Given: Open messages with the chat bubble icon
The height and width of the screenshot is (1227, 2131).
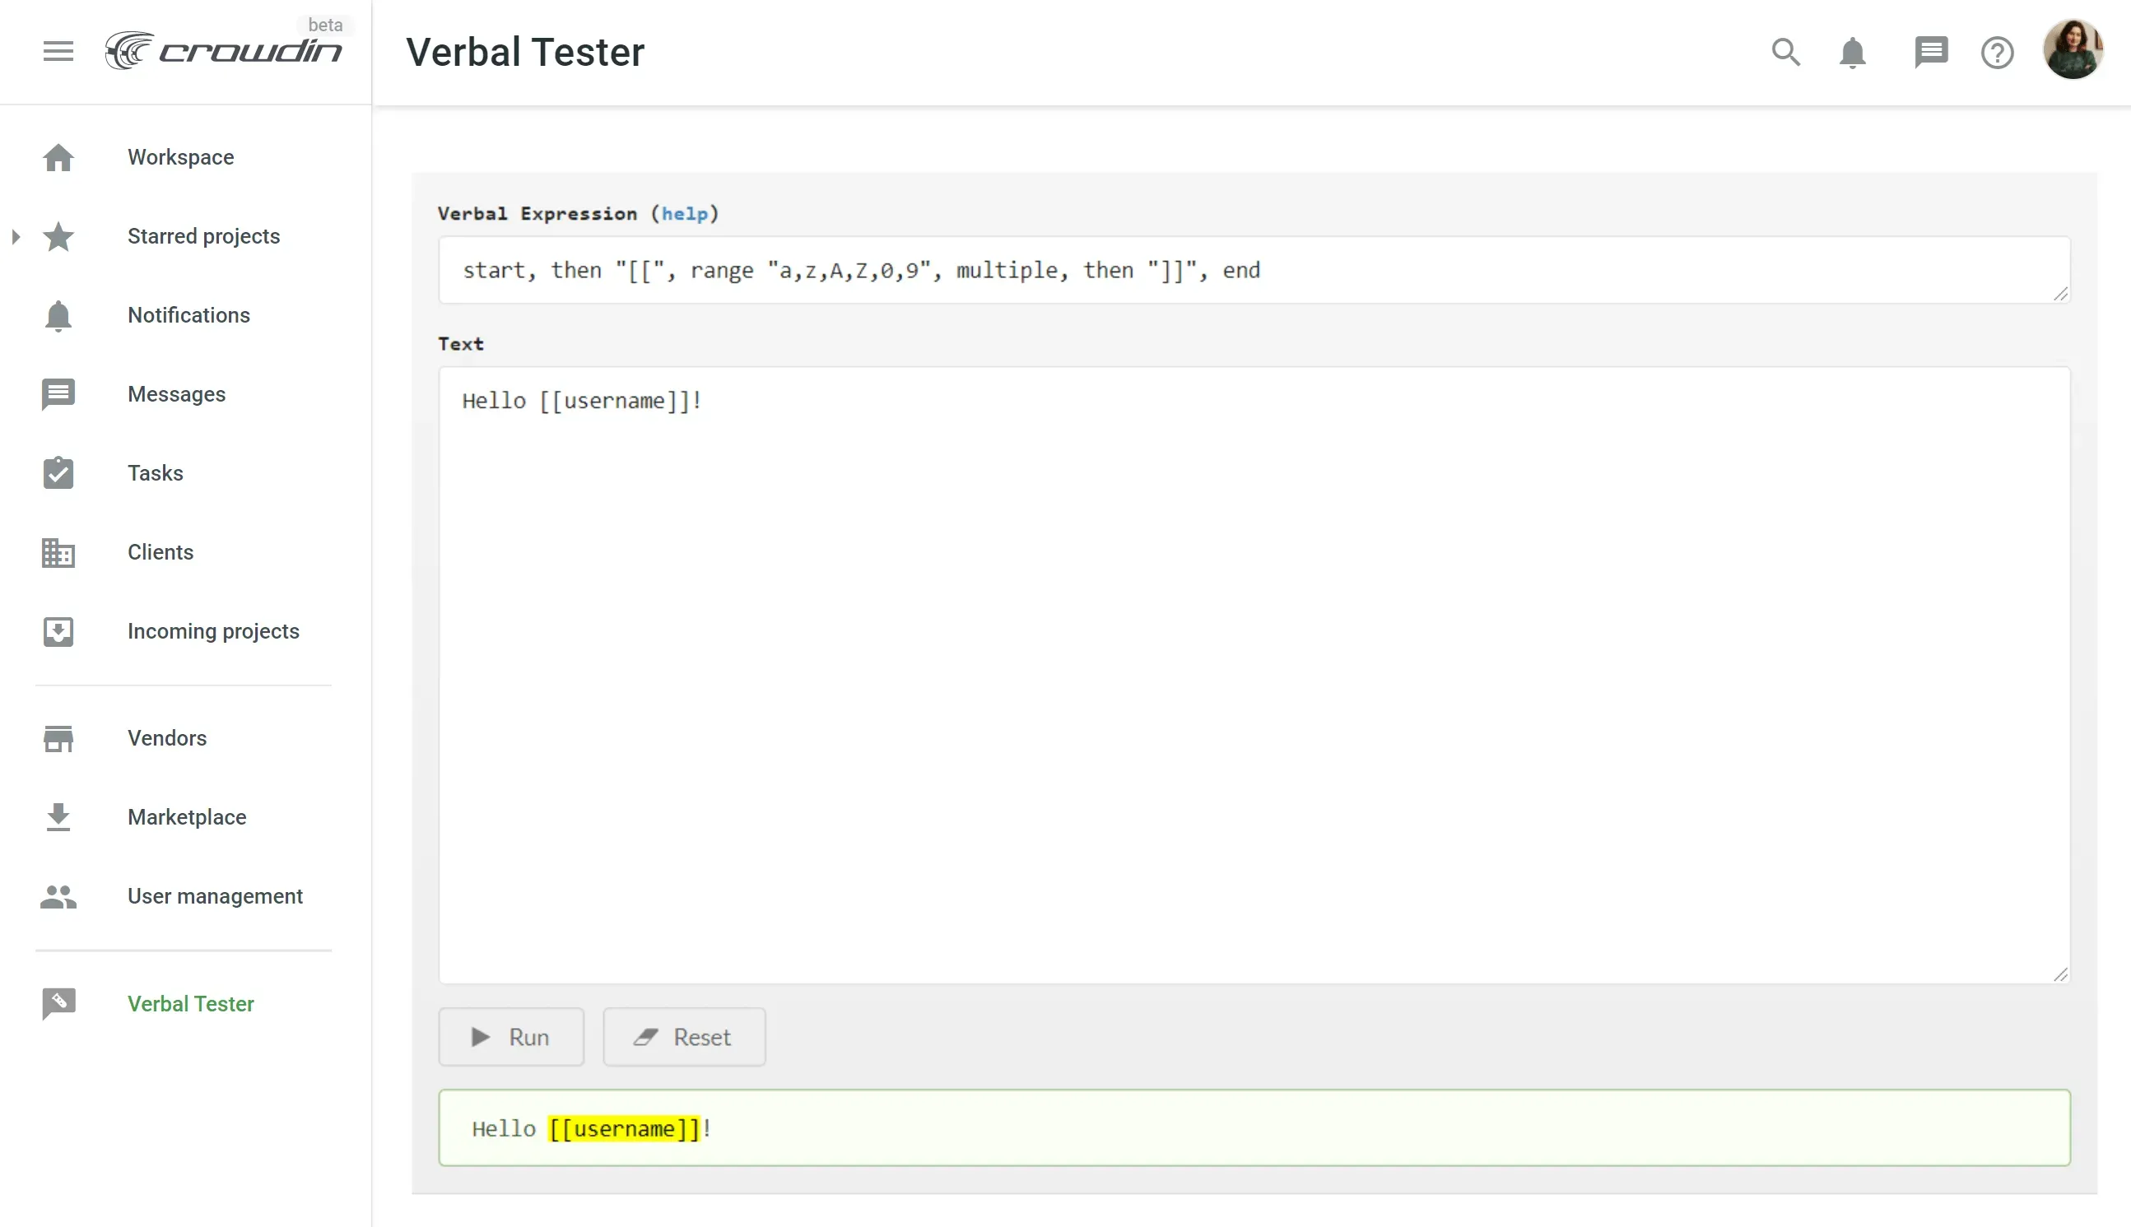Looking at the screenshot, I should [1930, 51].
